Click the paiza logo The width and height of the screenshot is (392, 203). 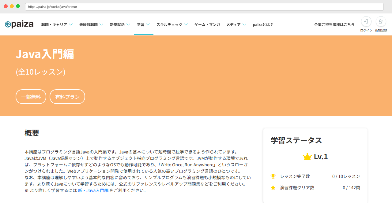pos(19,24)
